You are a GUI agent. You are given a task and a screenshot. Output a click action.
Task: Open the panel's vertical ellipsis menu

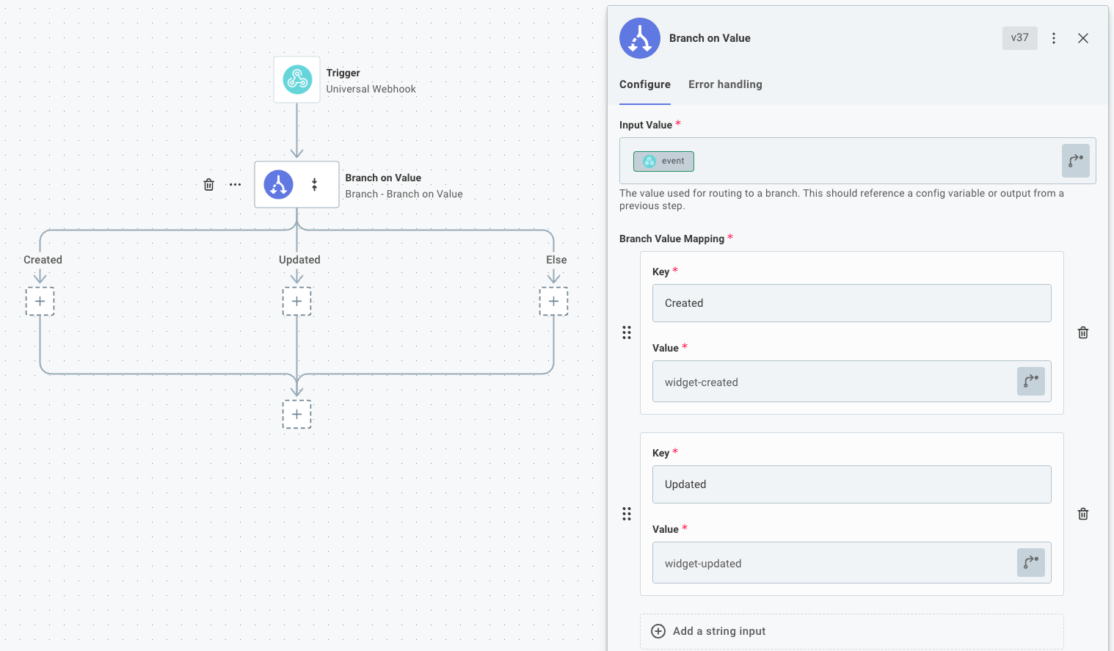click(1054, 38)
